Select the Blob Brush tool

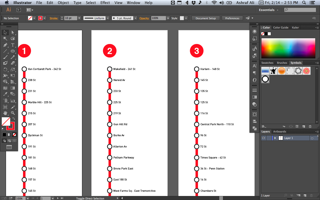point(5,63)
